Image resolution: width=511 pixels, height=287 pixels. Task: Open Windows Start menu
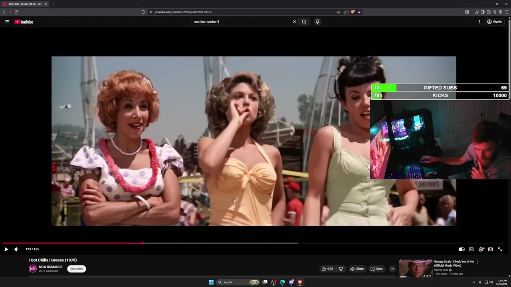[x=211, y=282]
